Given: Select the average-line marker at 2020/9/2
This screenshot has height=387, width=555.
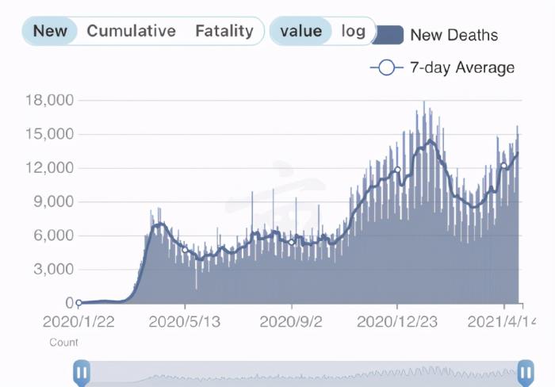Looking at the screenshot, I should coord(292,242).
